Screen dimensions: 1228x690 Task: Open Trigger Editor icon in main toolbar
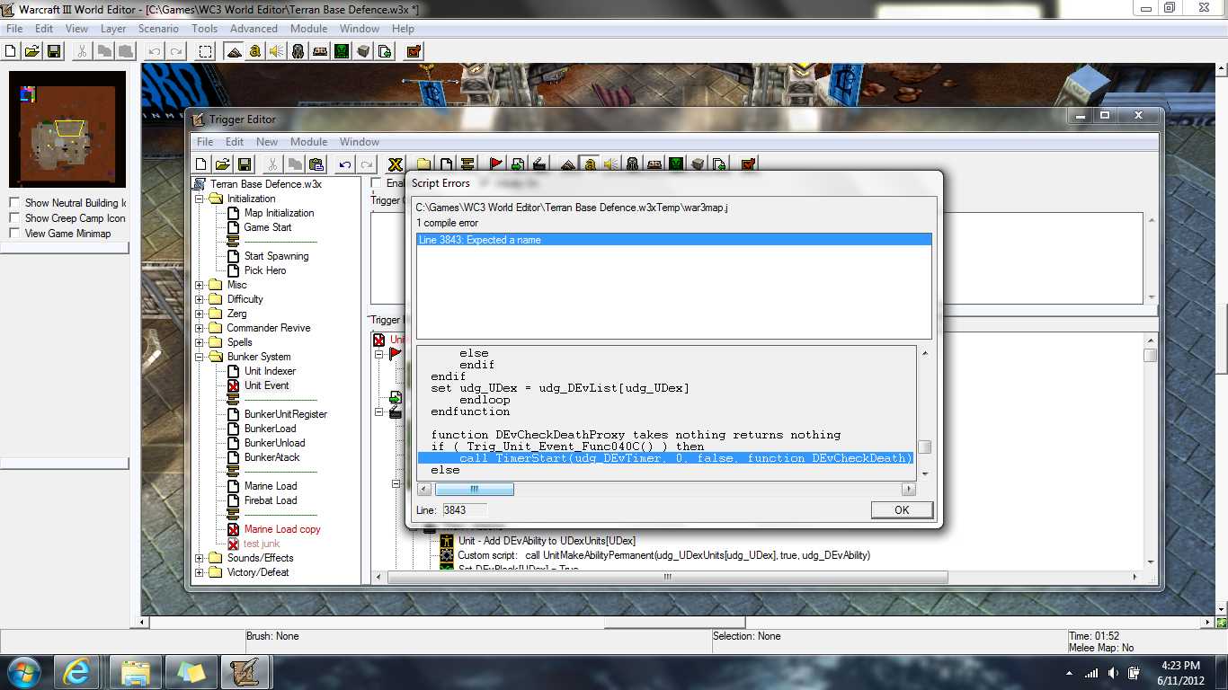pyautogui.click(x=255, y=52)
